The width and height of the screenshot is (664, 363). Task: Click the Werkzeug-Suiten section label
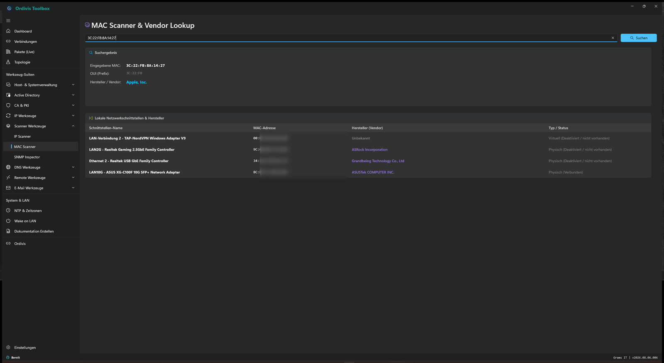(20, 75)
